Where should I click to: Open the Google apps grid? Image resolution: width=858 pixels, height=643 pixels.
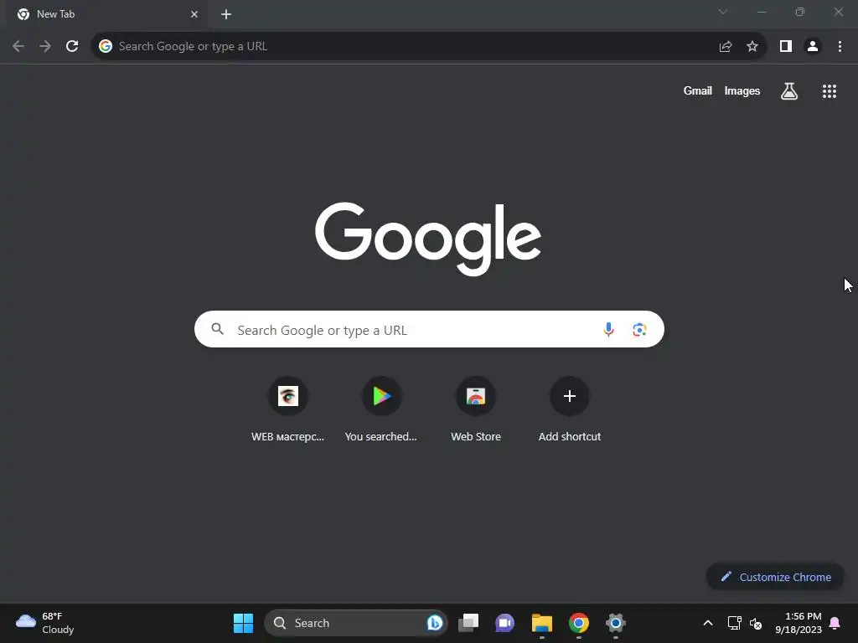(x=829, y=91)
